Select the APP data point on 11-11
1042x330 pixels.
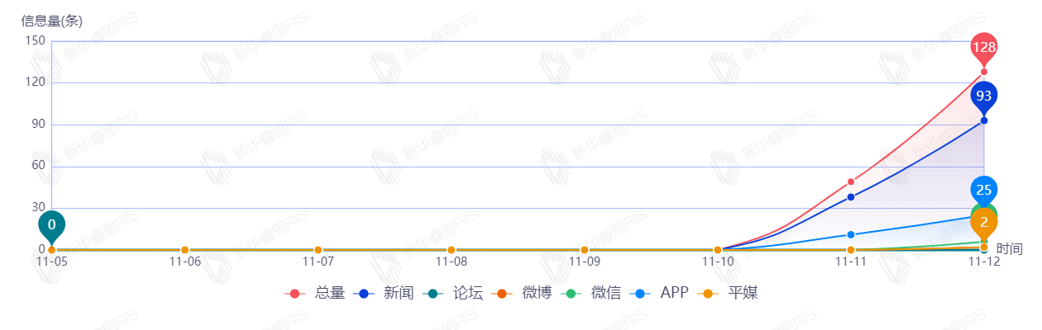850,235
